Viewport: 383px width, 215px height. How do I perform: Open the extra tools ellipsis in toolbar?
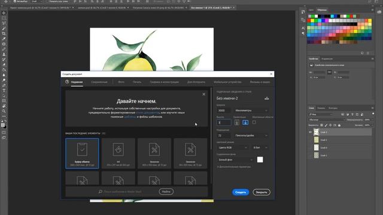4,116
